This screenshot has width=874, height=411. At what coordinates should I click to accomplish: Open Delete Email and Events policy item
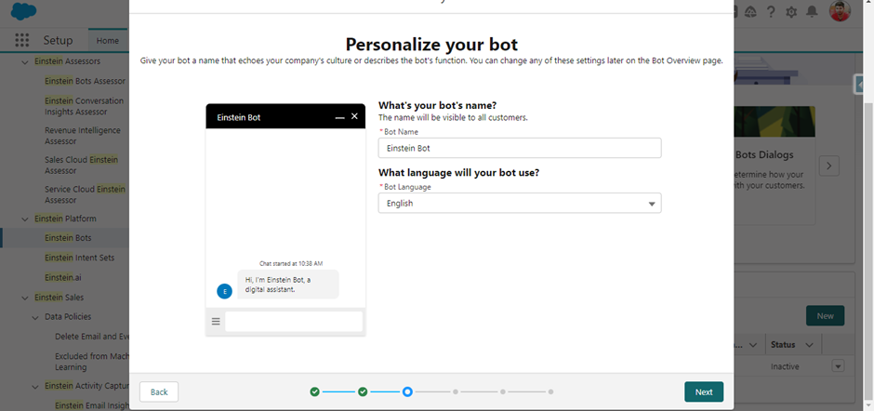pos(92,337)
